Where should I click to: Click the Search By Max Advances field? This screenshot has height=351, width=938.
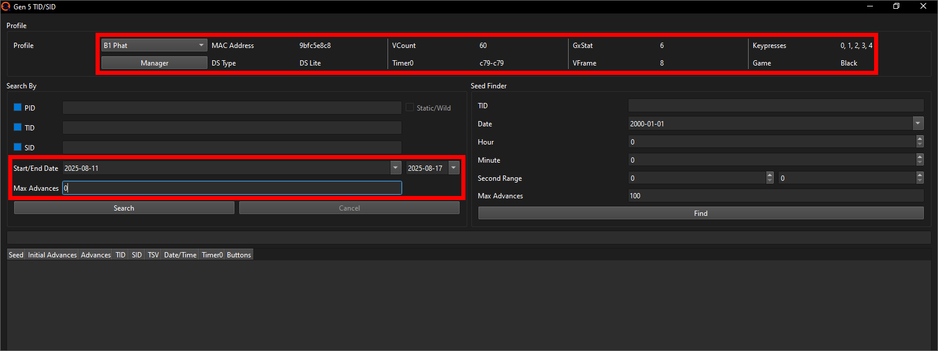(232, 188)
